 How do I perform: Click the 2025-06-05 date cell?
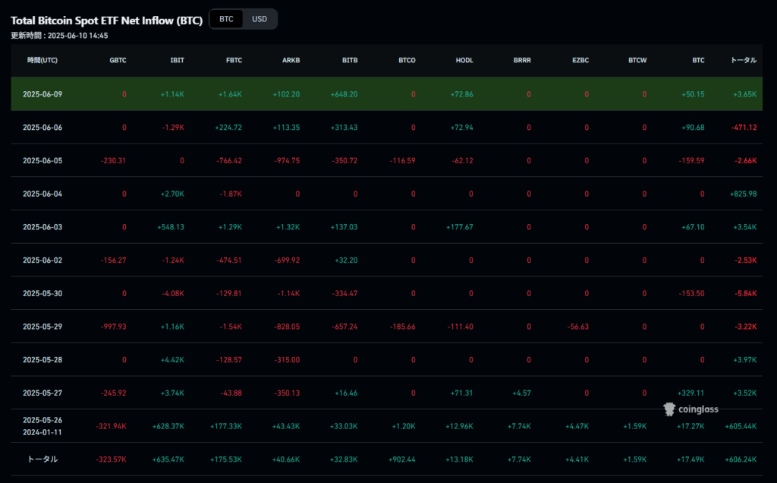pos(42,161)
